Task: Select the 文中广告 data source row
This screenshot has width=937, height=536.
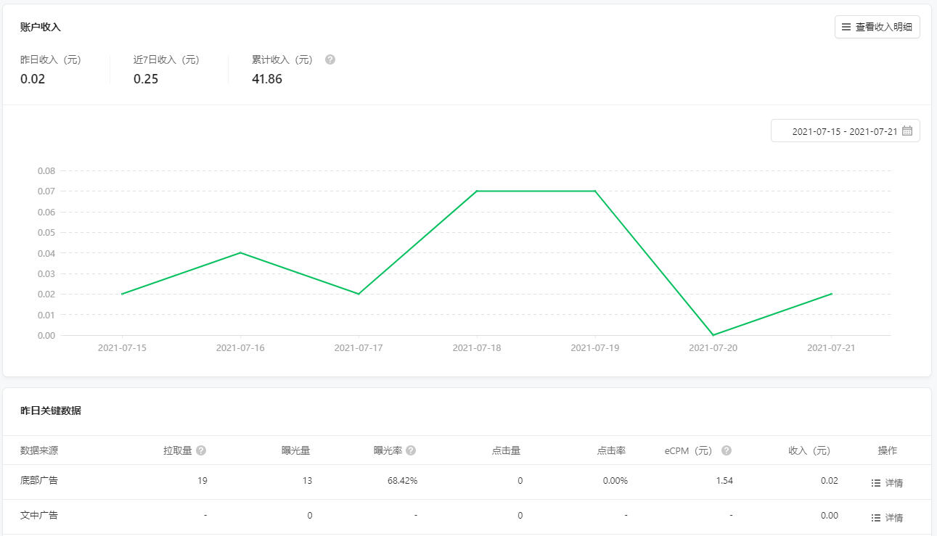Action: (39, 516)
